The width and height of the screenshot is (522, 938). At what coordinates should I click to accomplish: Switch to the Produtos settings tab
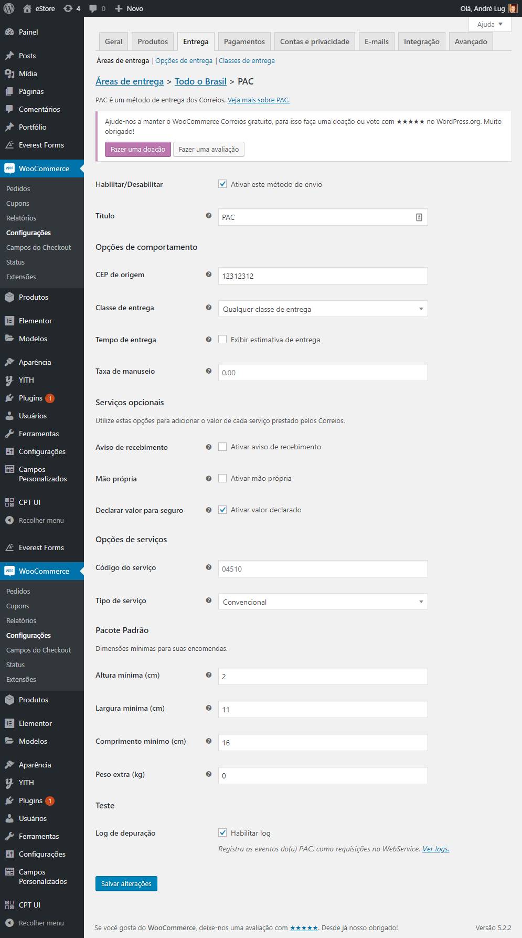pyautogui.click(x=153, y=41)
